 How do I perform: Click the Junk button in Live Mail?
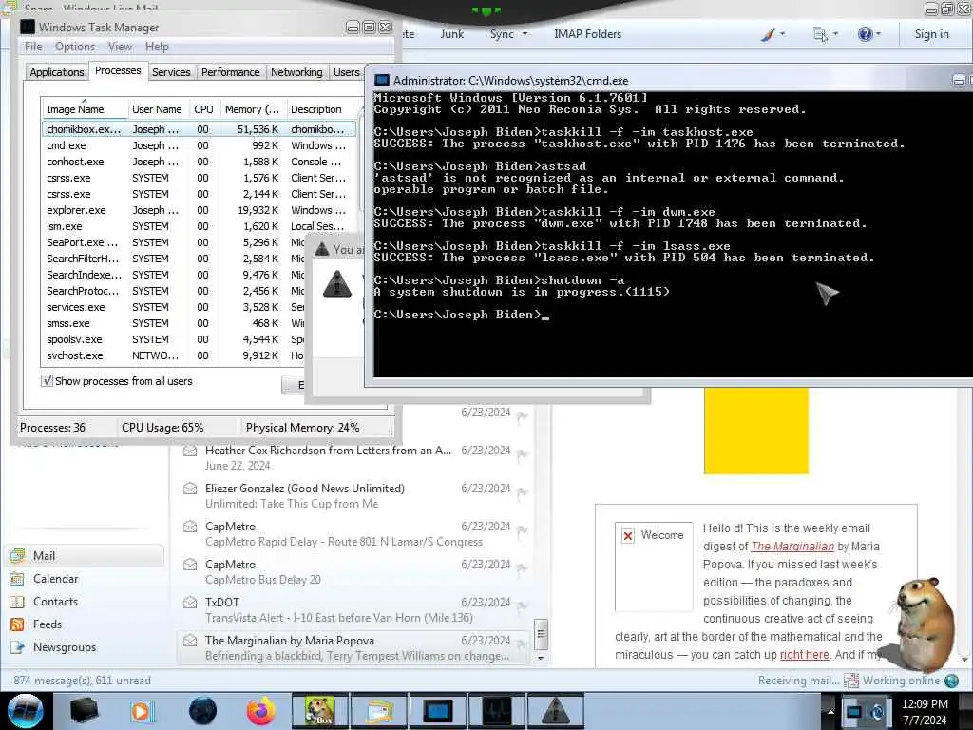click(451, 34)
